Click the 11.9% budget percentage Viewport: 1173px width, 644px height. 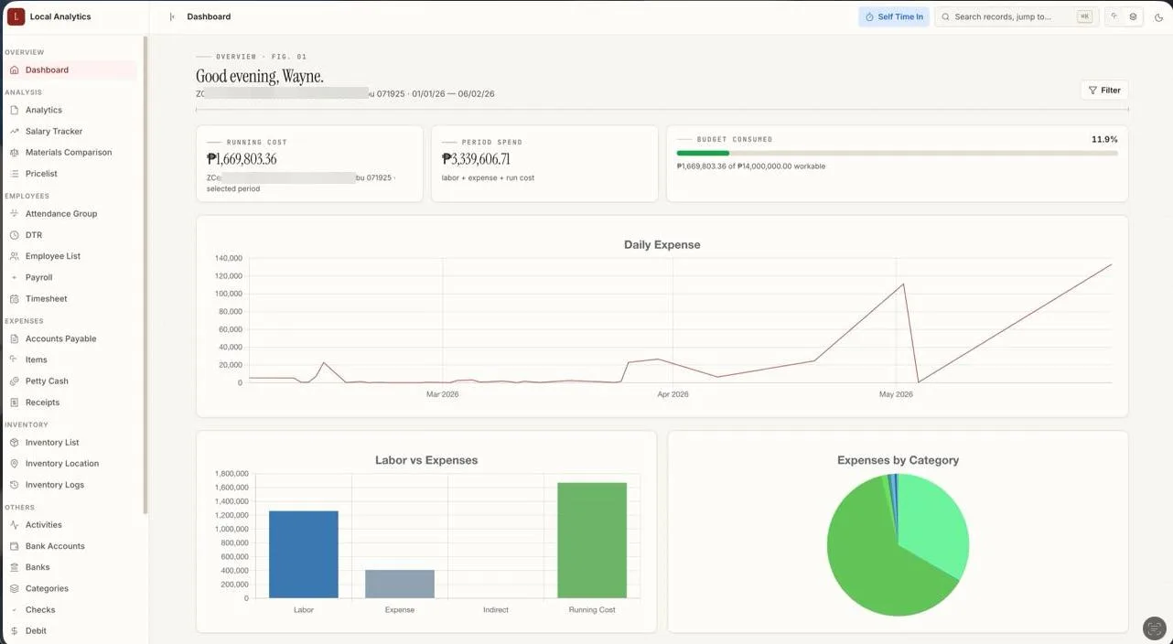1104,139
